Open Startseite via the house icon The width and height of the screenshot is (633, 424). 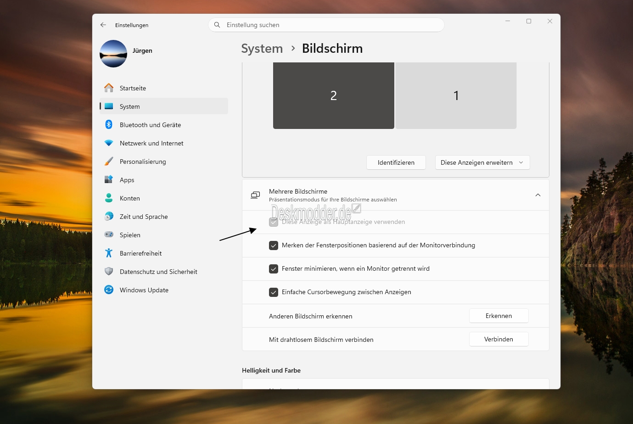(109, 88)
